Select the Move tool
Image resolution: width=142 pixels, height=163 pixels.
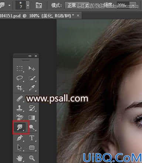[x=32, y=68]
